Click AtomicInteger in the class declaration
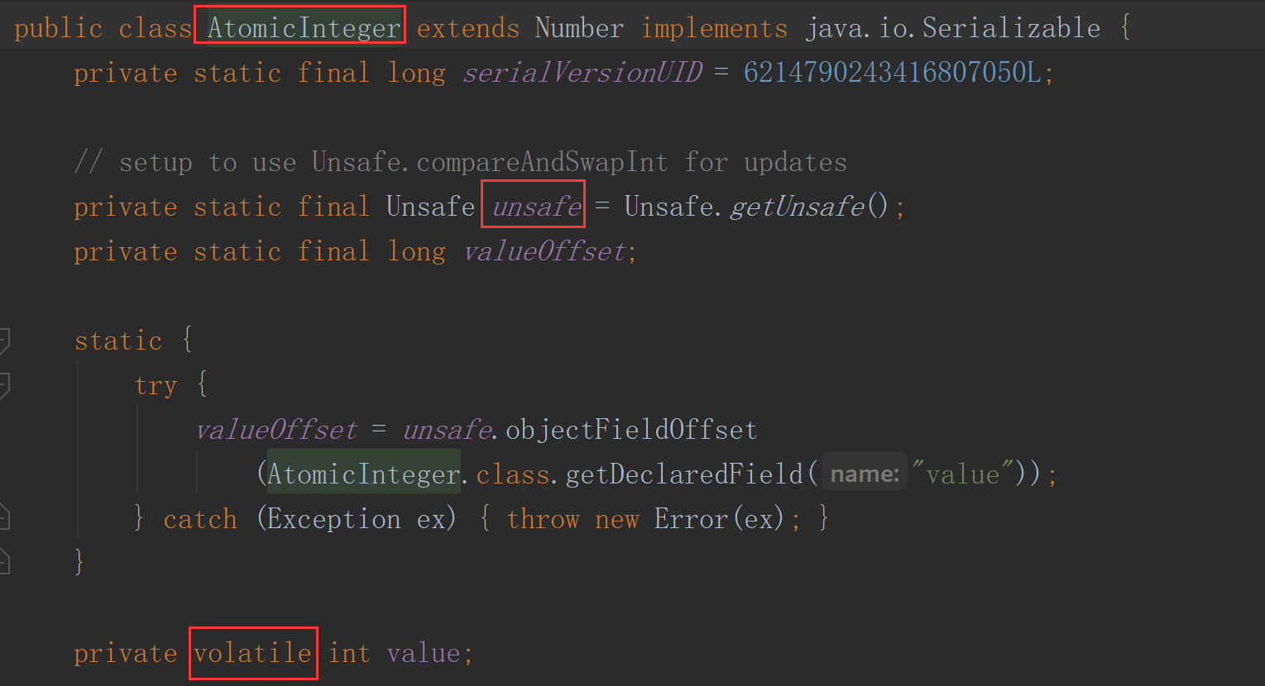The image size is (1265, 686). (304, 28)
